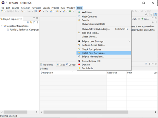Click Collapse All in Project Explorer
Image resolution: width=158 pixels, height=118 pixels.
click(x=28, y=22)
